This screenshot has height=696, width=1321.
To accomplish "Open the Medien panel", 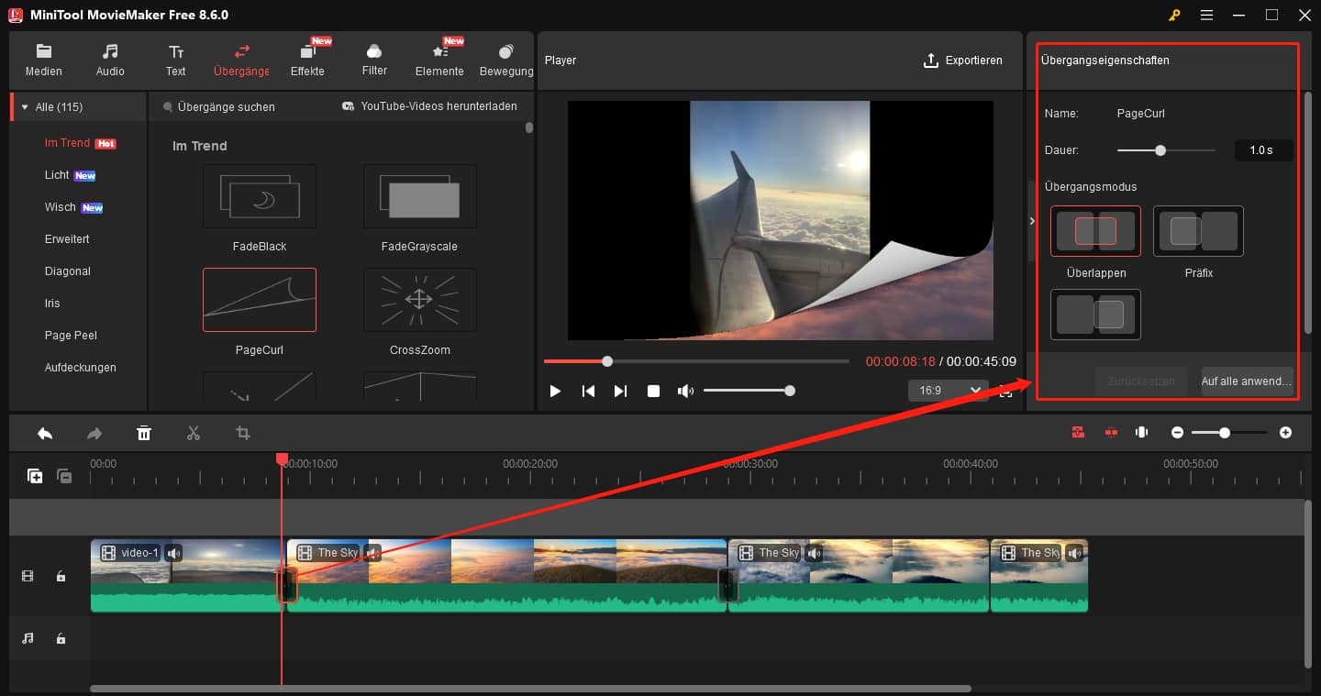I will (x=43, y=60).
